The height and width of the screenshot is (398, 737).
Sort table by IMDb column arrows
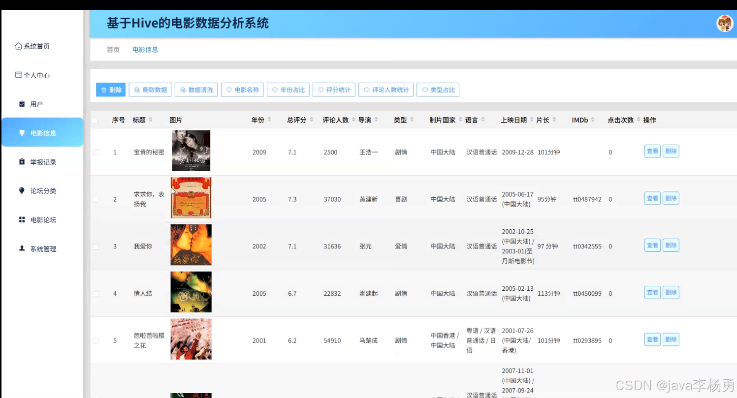pyautogui.click(x=593, y=120)
